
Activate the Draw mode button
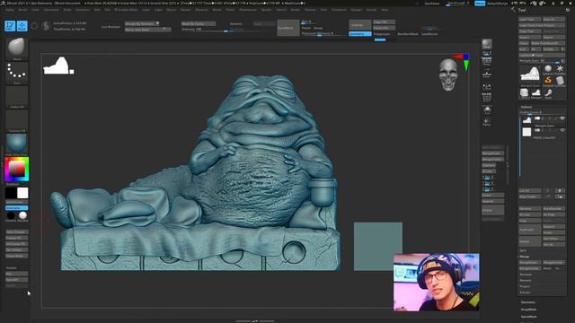22,26
